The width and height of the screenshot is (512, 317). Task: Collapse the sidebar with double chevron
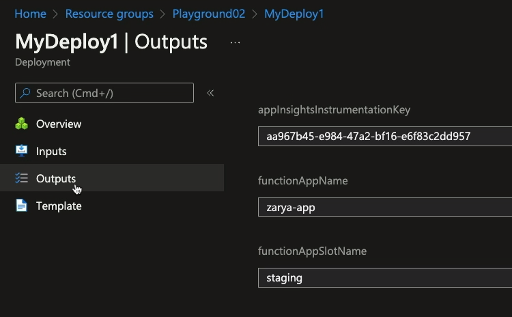point(210,93)
